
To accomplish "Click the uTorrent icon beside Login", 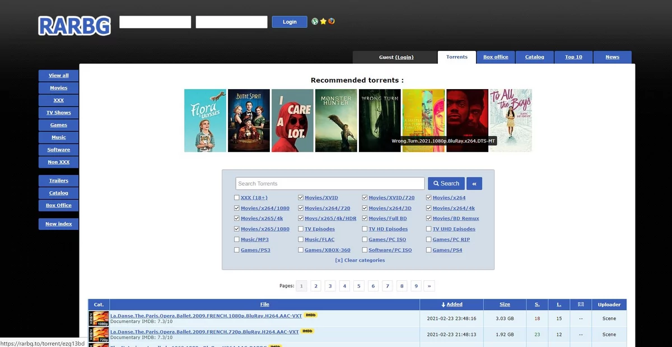I will 315,21.
